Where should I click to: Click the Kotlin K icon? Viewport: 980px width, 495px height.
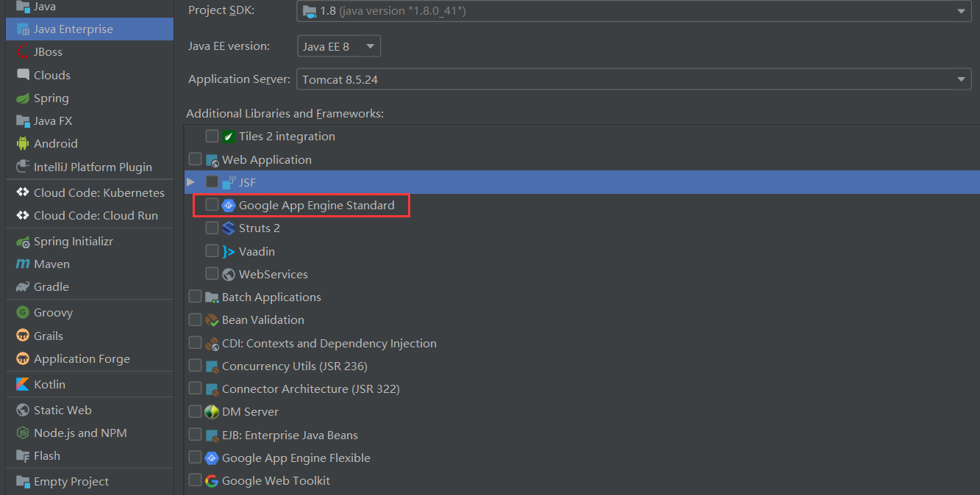23,385
